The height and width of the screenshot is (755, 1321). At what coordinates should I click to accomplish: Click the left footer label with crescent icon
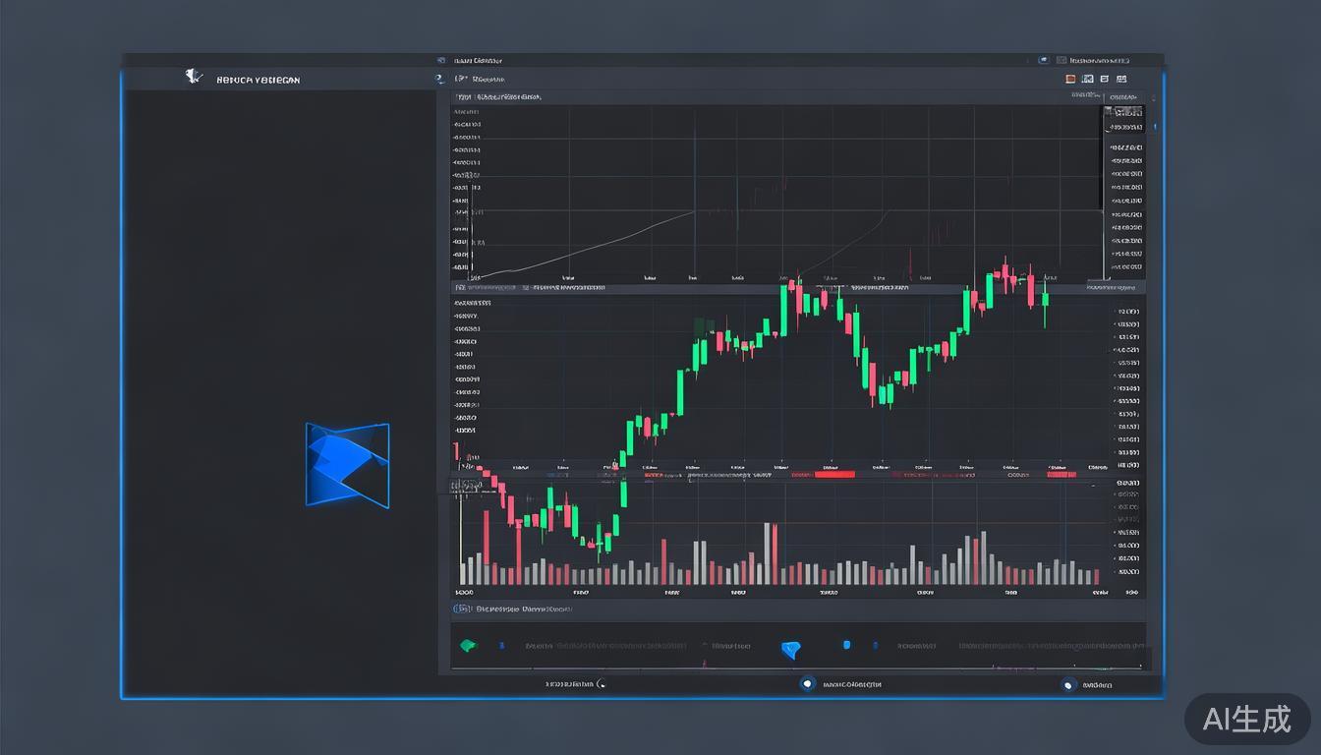click(x=575, y=684)
